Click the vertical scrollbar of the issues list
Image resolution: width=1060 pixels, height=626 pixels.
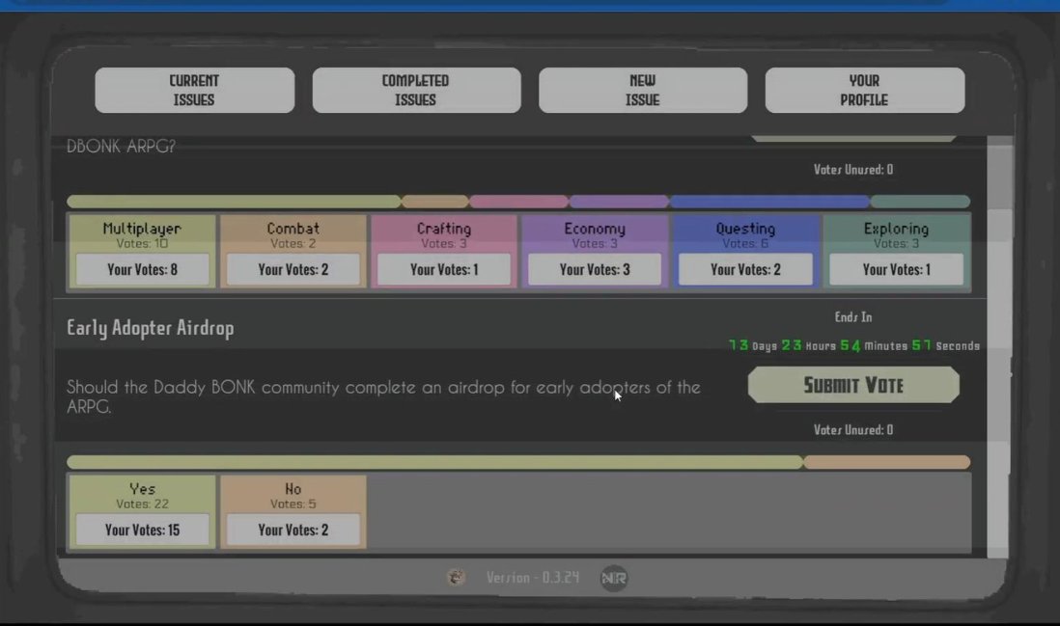point(997,347)
